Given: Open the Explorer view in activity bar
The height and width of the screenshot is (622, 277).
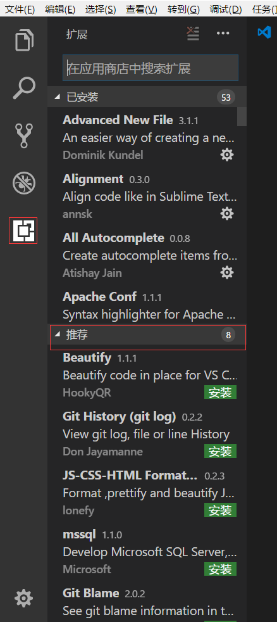Looking at the screenshot, I should pyautogui.click(x=24, y=40).
